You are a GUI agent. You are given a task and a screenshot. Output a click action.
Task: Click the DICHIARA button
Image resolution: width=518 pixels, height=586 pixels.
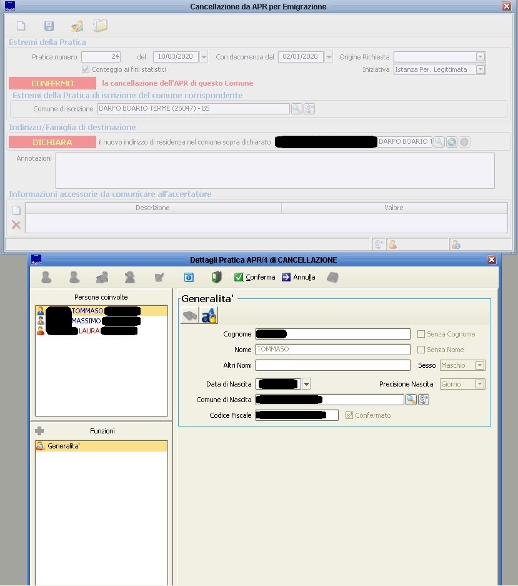point(52,142)
